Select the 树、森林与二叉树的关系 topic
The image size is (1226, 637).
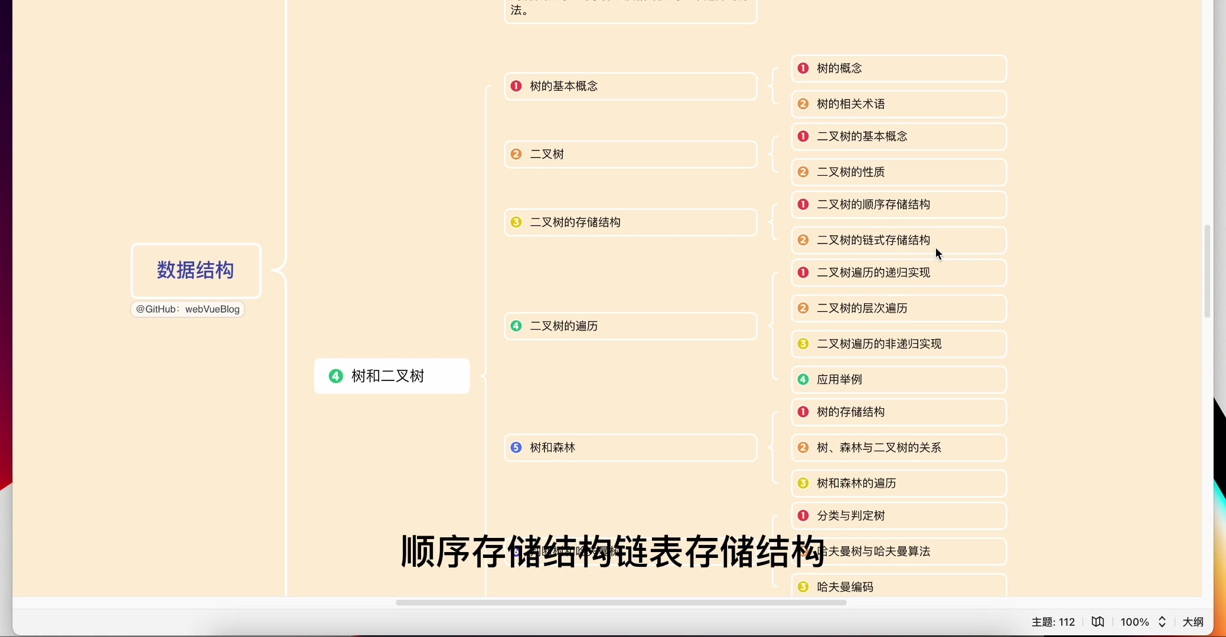point(899,448)
